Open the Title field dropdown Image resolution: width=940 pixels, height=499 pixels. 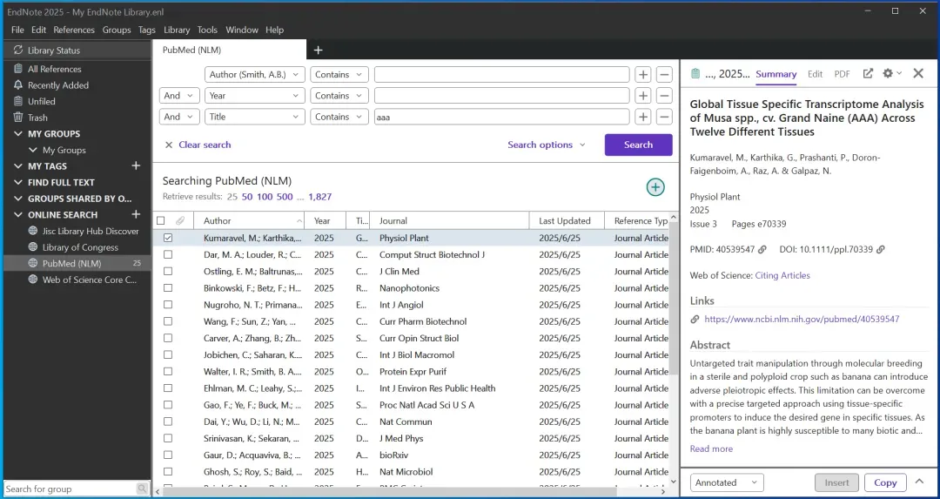pos(255,117)
